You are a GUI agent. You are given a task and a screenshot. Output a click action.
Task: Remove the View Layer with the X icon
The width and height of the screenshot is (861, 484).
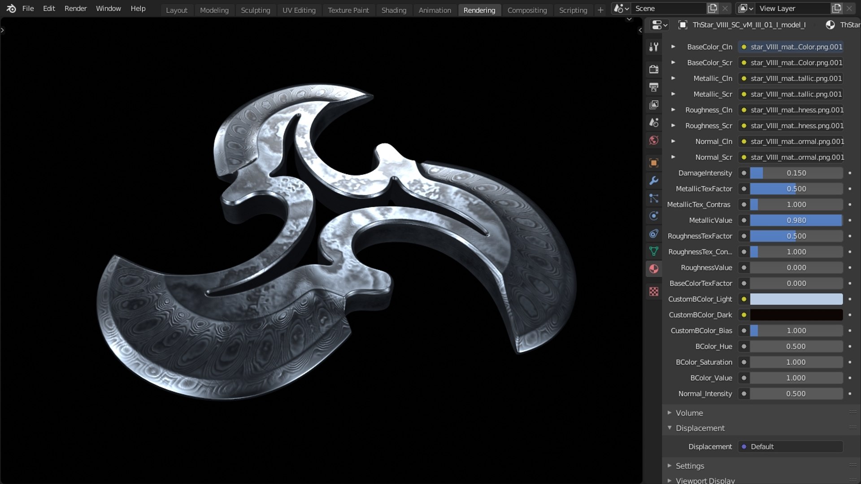[849, 9]
